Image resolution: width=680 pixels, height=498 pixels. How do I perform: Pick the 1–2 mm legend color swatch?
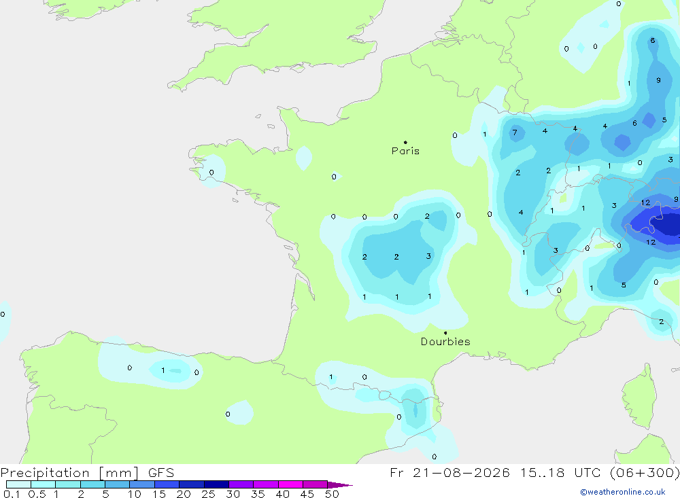point(67,484)
